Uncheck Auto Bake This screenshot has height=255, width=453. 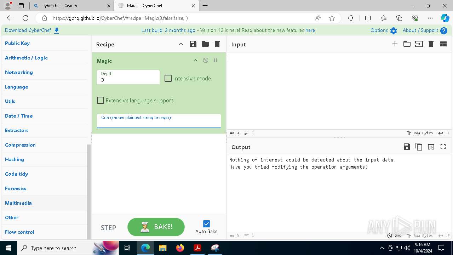(x=206, y=224)
